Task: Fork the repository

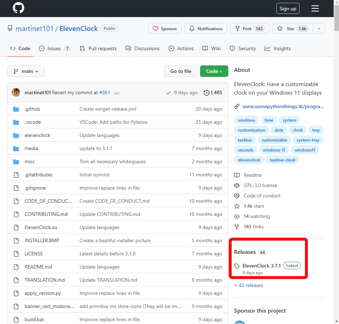Action: tap(250, 28)
